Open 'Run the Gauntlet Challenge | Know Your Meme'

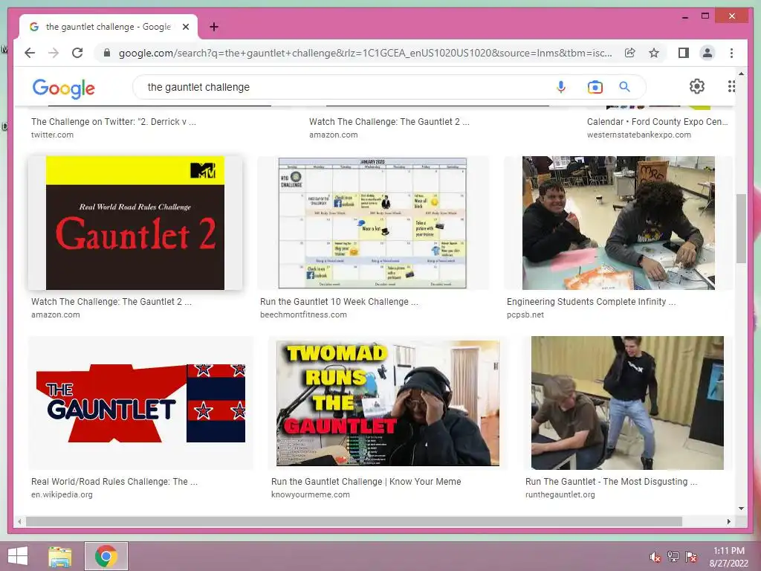[x=366, y=482]
